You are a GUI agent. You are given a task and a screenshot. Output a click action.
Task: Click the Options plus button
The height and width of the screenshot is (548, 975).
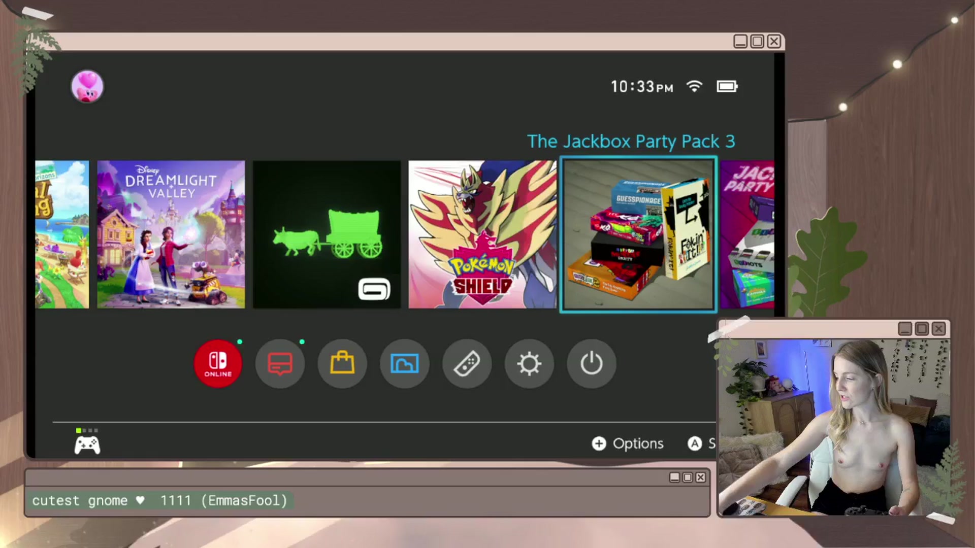[628, 443]
